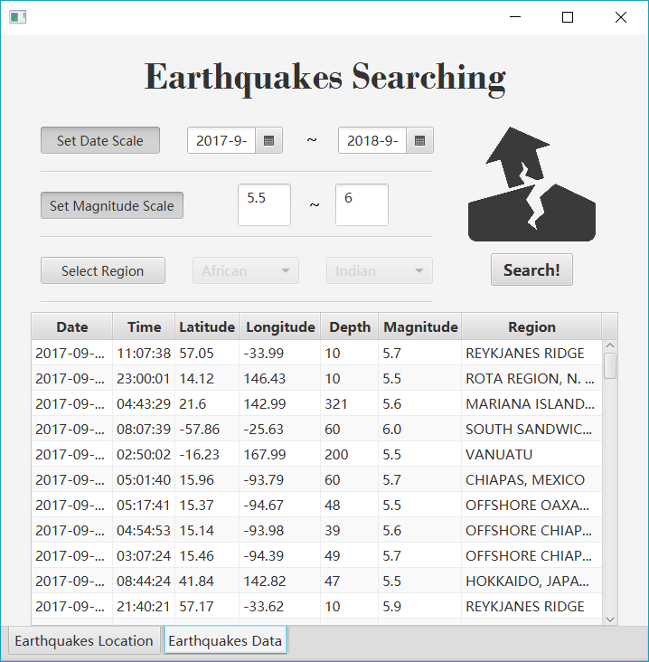
Task: Run the Search! button
Action: 531,270
